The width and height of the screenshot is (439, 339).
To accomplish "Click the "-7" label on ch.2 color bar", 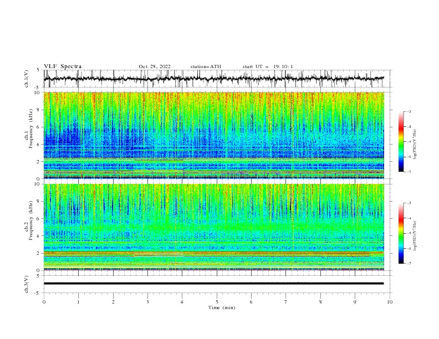I will (x=409, y=263).
